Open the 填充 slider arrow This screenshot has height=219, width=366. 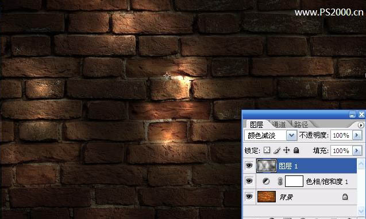[x=357, y=151]
